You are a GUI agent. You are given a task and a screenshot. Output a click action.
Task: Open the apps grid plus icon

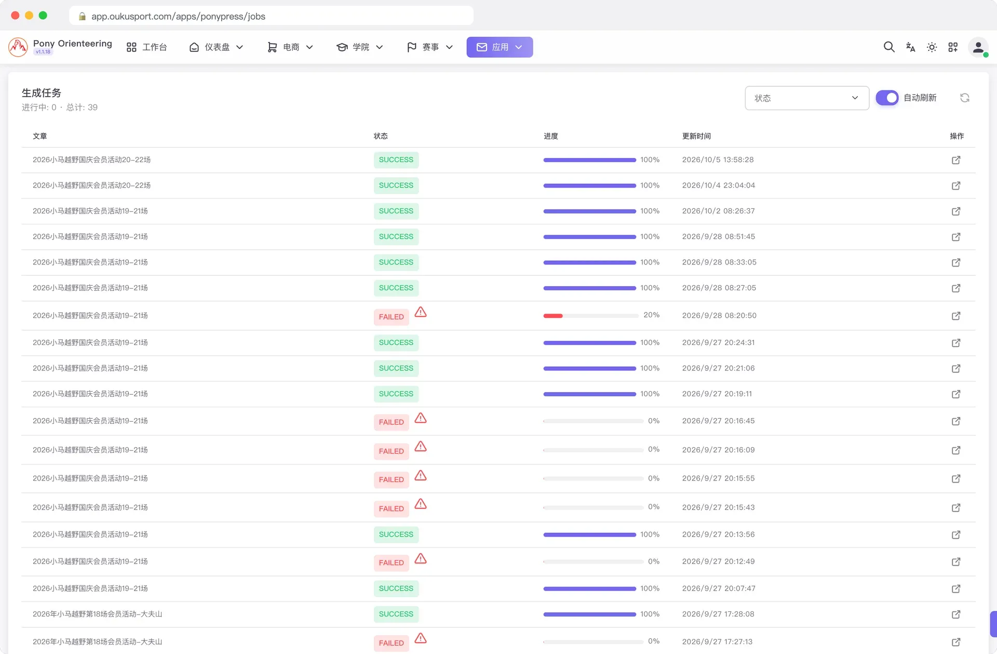[953, 47]
